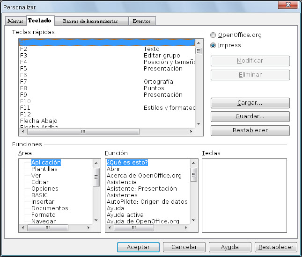Open the Barras de herramientas tab
The height and width of the screenshot is (257, 302).
(90, 21)
